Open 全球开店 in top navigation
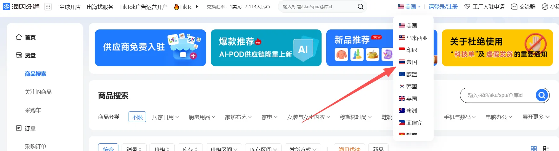559x151 pixels. pos(70,7)
